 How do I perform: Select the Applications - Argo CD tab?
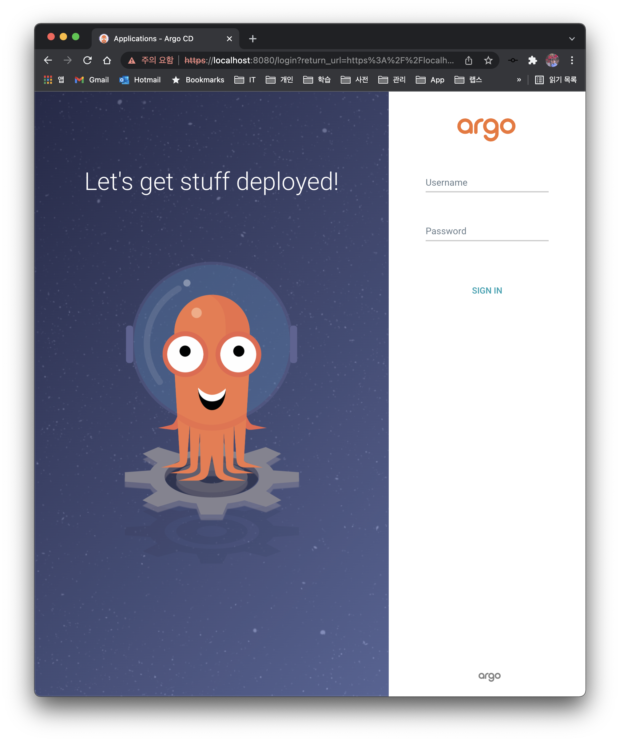153,38
